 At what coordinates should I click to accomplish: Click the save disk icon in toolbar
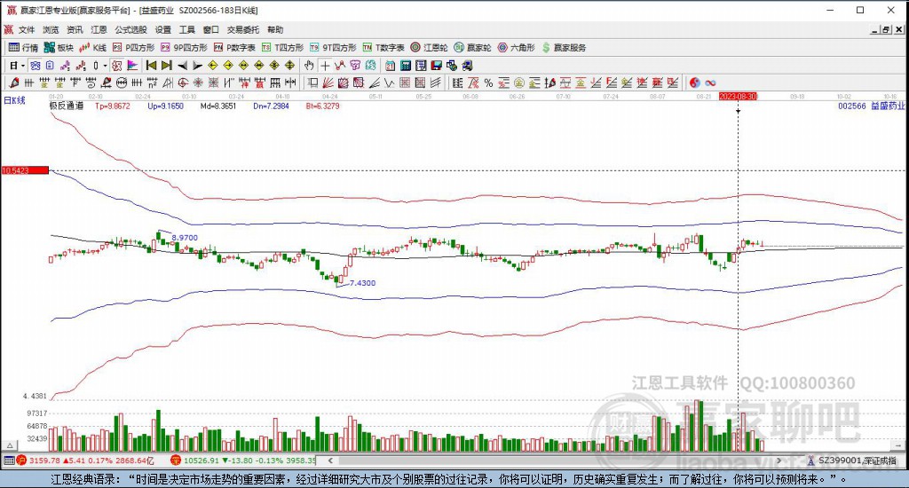[x=436, y=66]
